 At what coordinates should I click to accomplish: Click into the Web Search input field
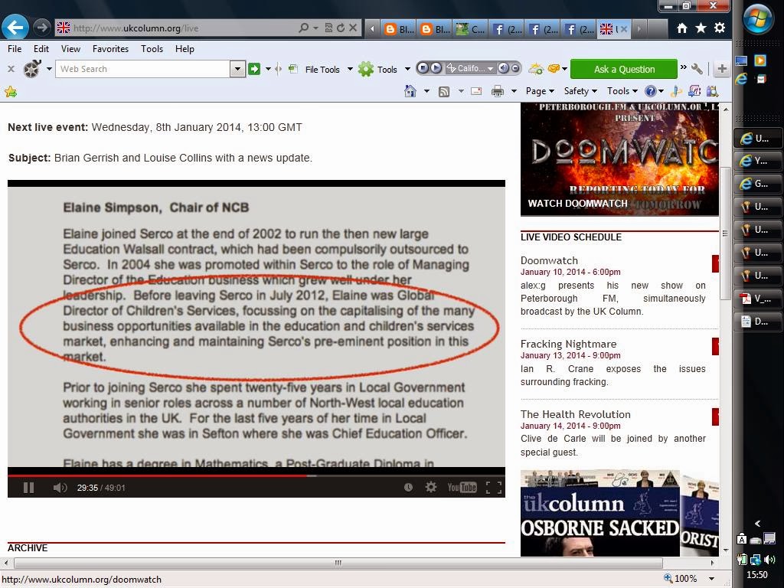[x=142, y=69]
